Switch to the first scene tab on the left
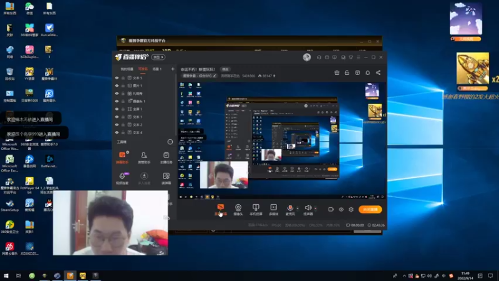This screenshot has height=281, width=499. click(x=127, y=69)
